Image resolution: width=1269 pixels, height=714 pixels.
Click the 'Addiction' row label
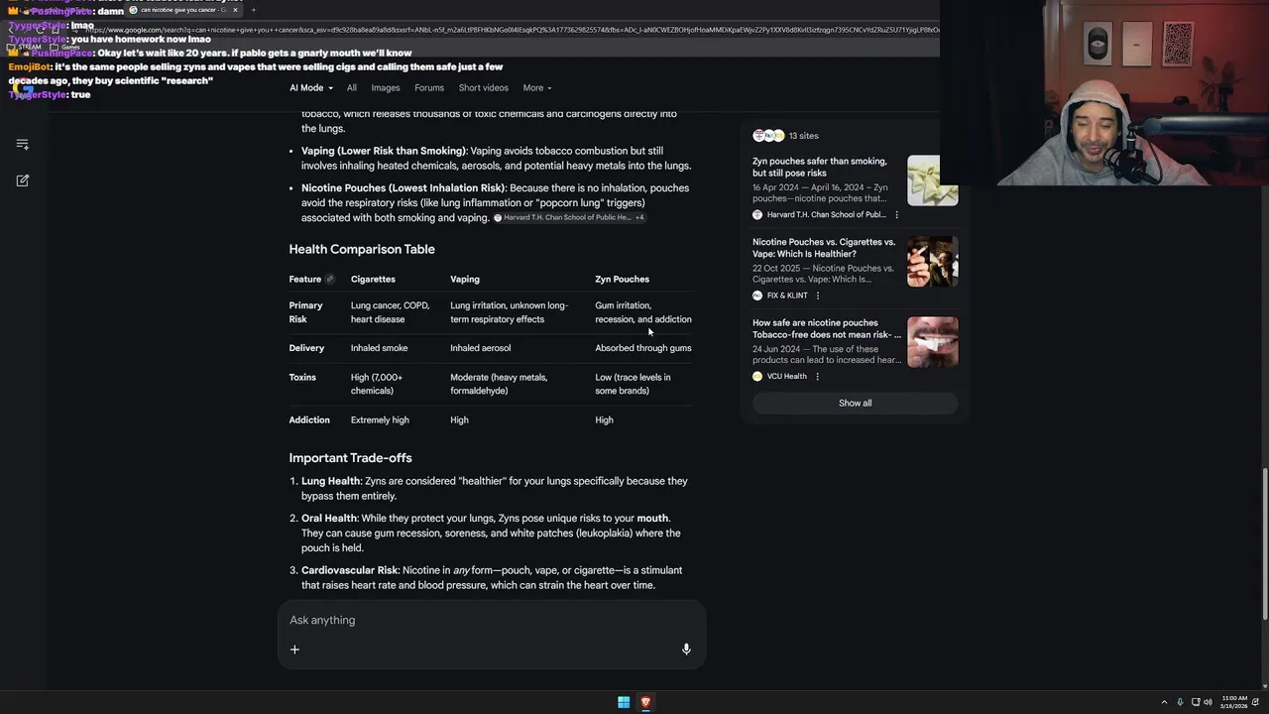click(309, 420)
